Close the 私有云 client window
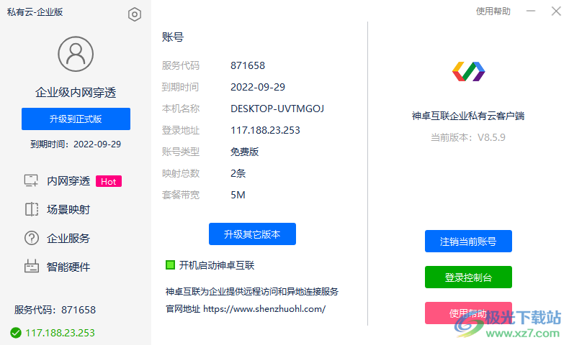 point(556,11)
